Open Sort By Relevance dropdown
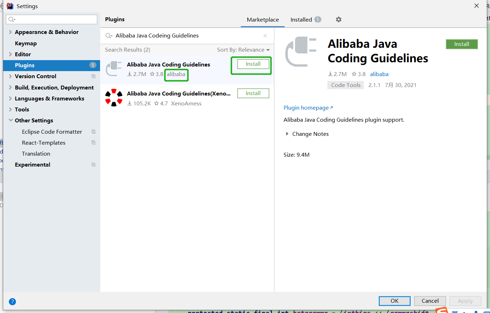The height and width of the screenshot is (313, 490). pos(243,50)
